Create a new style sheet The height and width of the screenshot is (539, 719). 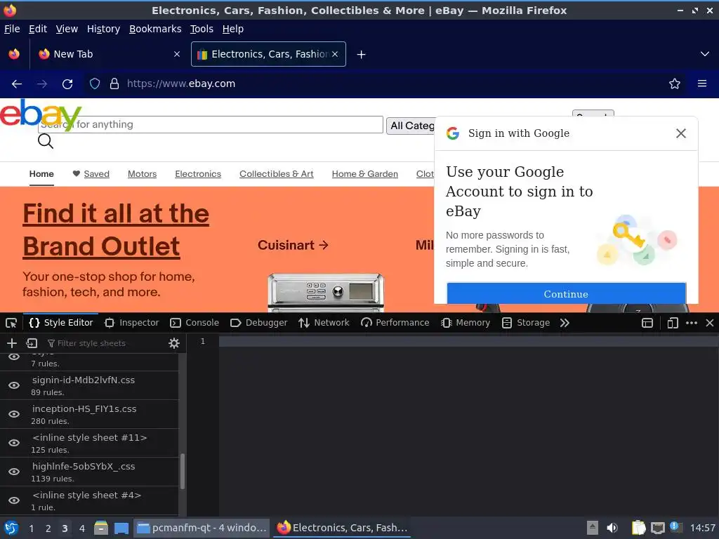pos(11,343)
